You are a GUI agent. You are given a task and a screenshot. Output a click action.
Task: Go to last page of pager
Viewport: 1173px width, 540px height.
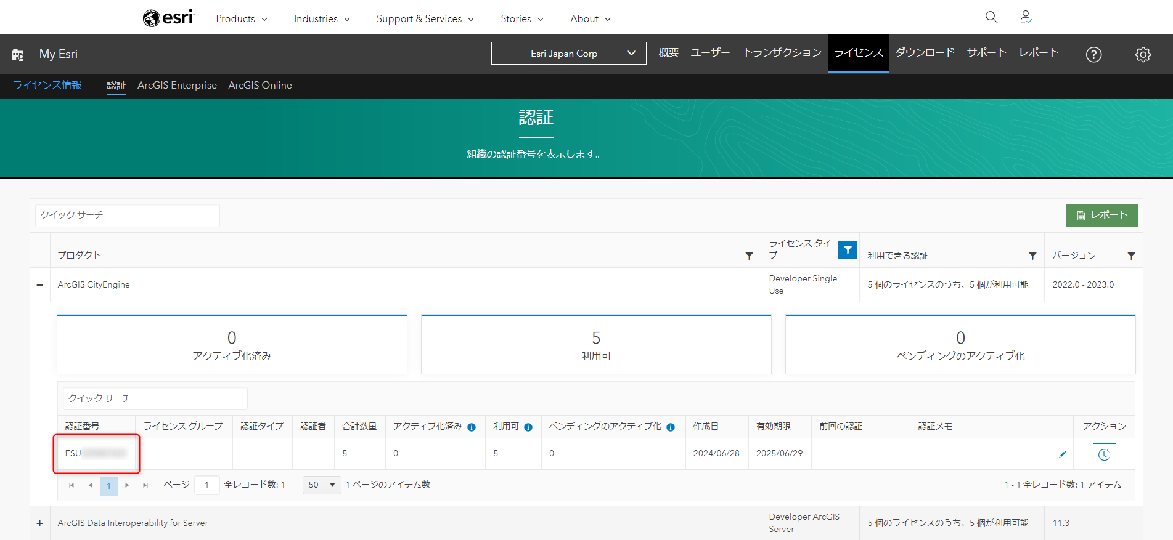tap(145, 485)
